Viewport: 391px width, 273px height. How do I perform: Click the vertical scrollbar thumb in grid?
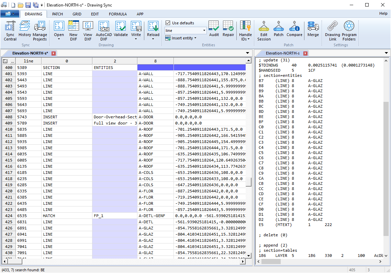[x=248, y=182]
